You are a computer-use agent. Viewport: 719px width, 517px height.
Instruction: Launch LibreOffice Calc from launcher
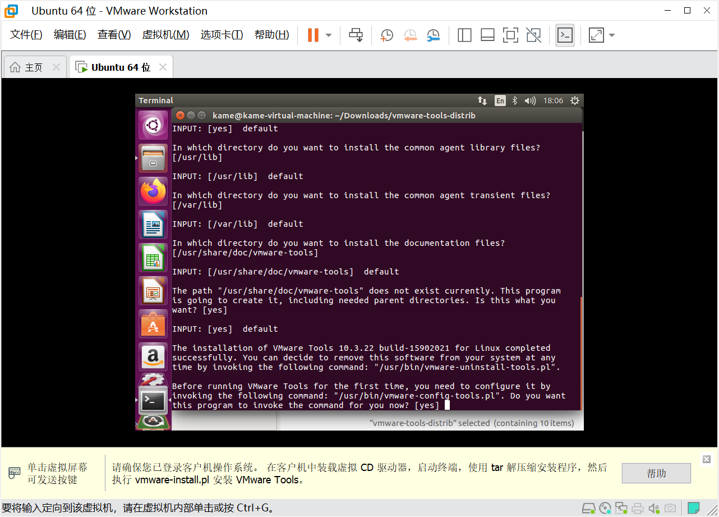click(x=153, y=258)
